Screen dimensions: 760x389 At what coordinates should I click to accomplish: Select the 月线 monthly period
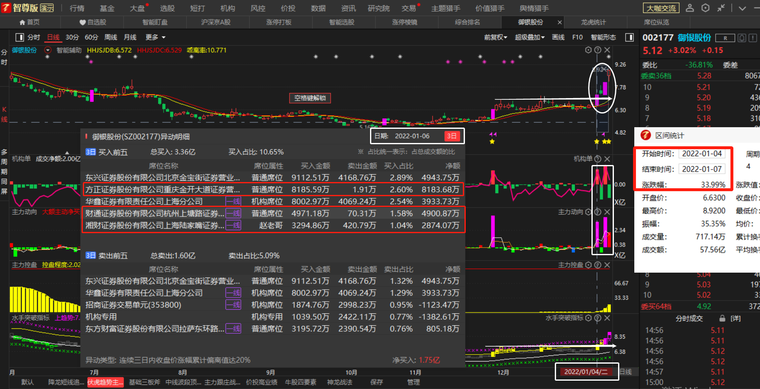(x=130, y=37)
